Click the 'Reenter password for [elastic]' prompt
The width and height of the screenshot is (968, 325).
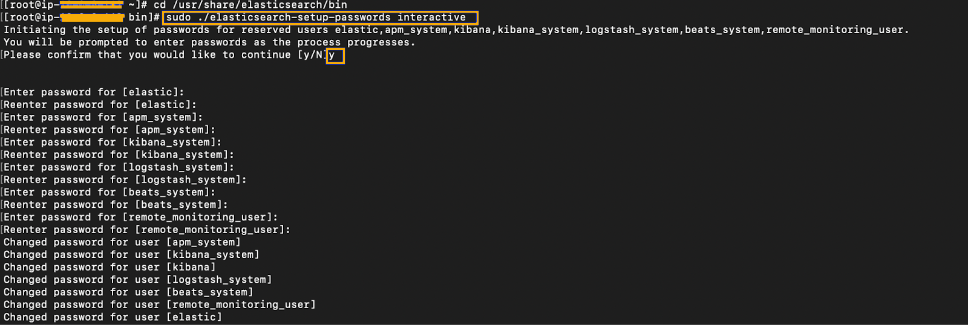tap(100, 105)
